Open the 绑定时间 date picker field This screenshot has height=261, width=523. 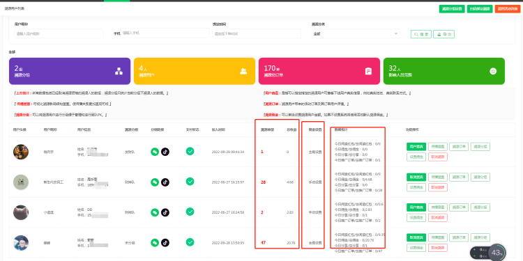[x=257, y=33]
